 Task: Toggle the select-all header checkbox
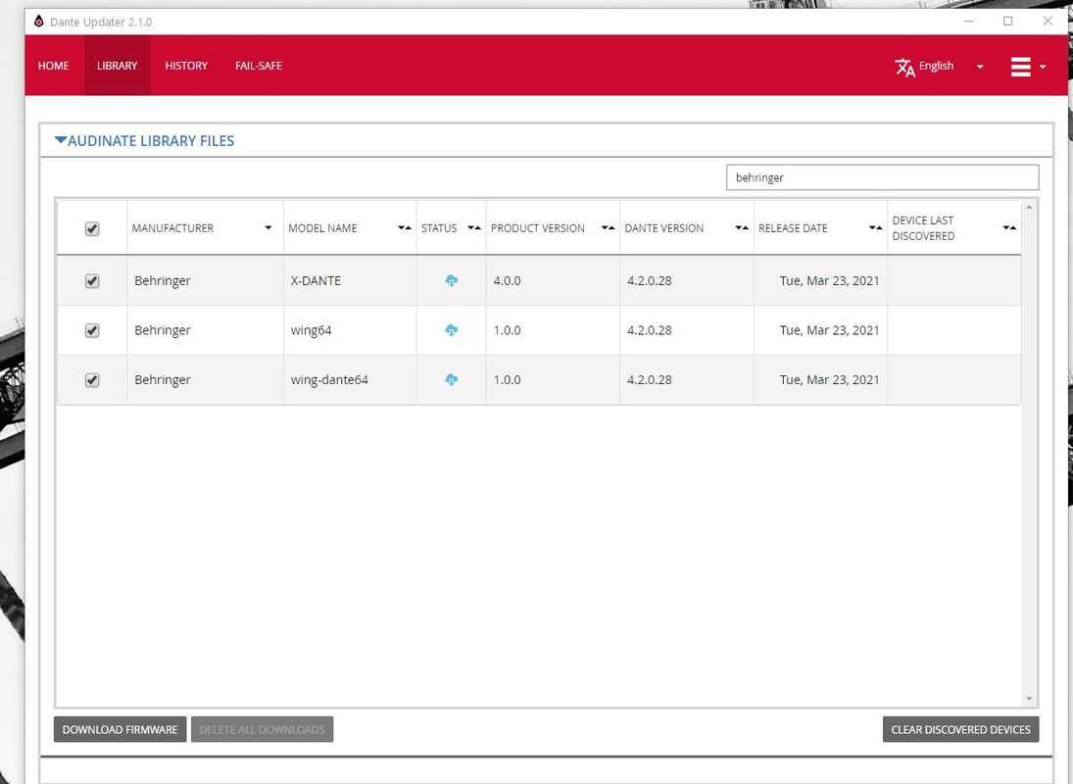coord(92,228)
